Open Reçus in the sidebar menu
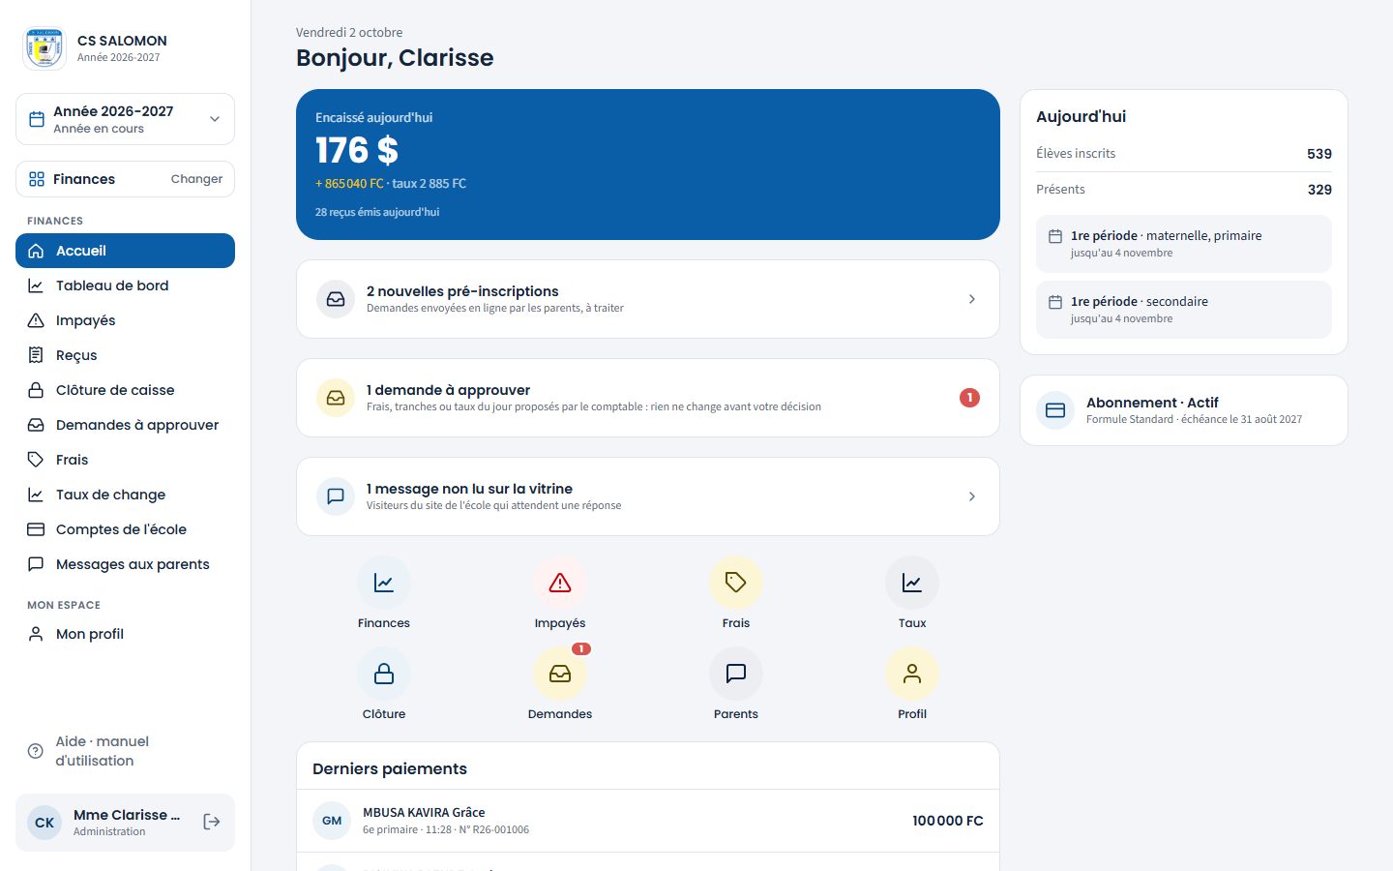1393x871 pixels. [x=125, y=355]
